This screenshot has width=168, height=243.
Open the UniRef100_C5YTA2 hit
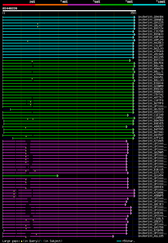point(151,95)
